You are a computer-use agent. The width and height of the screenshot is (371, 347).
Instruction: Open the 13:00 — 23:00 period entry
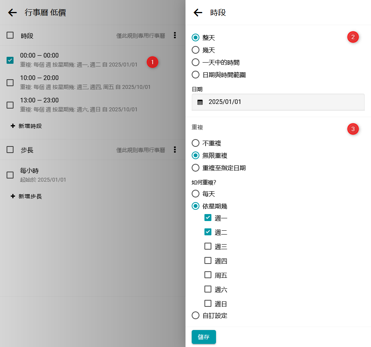point(77,105)
